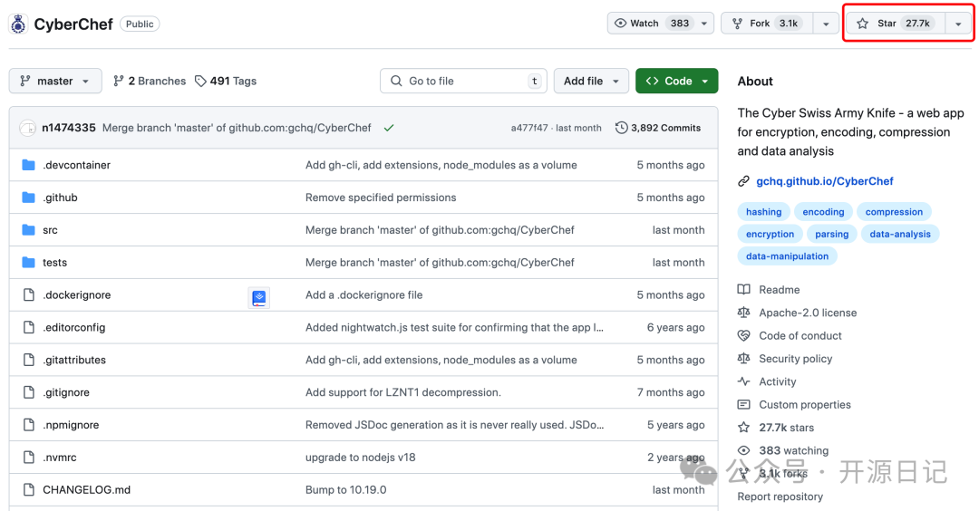Expand the Star lists dropdown arrow
This screenshot has width=979, height=511.
pyautogui.click(x=958, y=24)
